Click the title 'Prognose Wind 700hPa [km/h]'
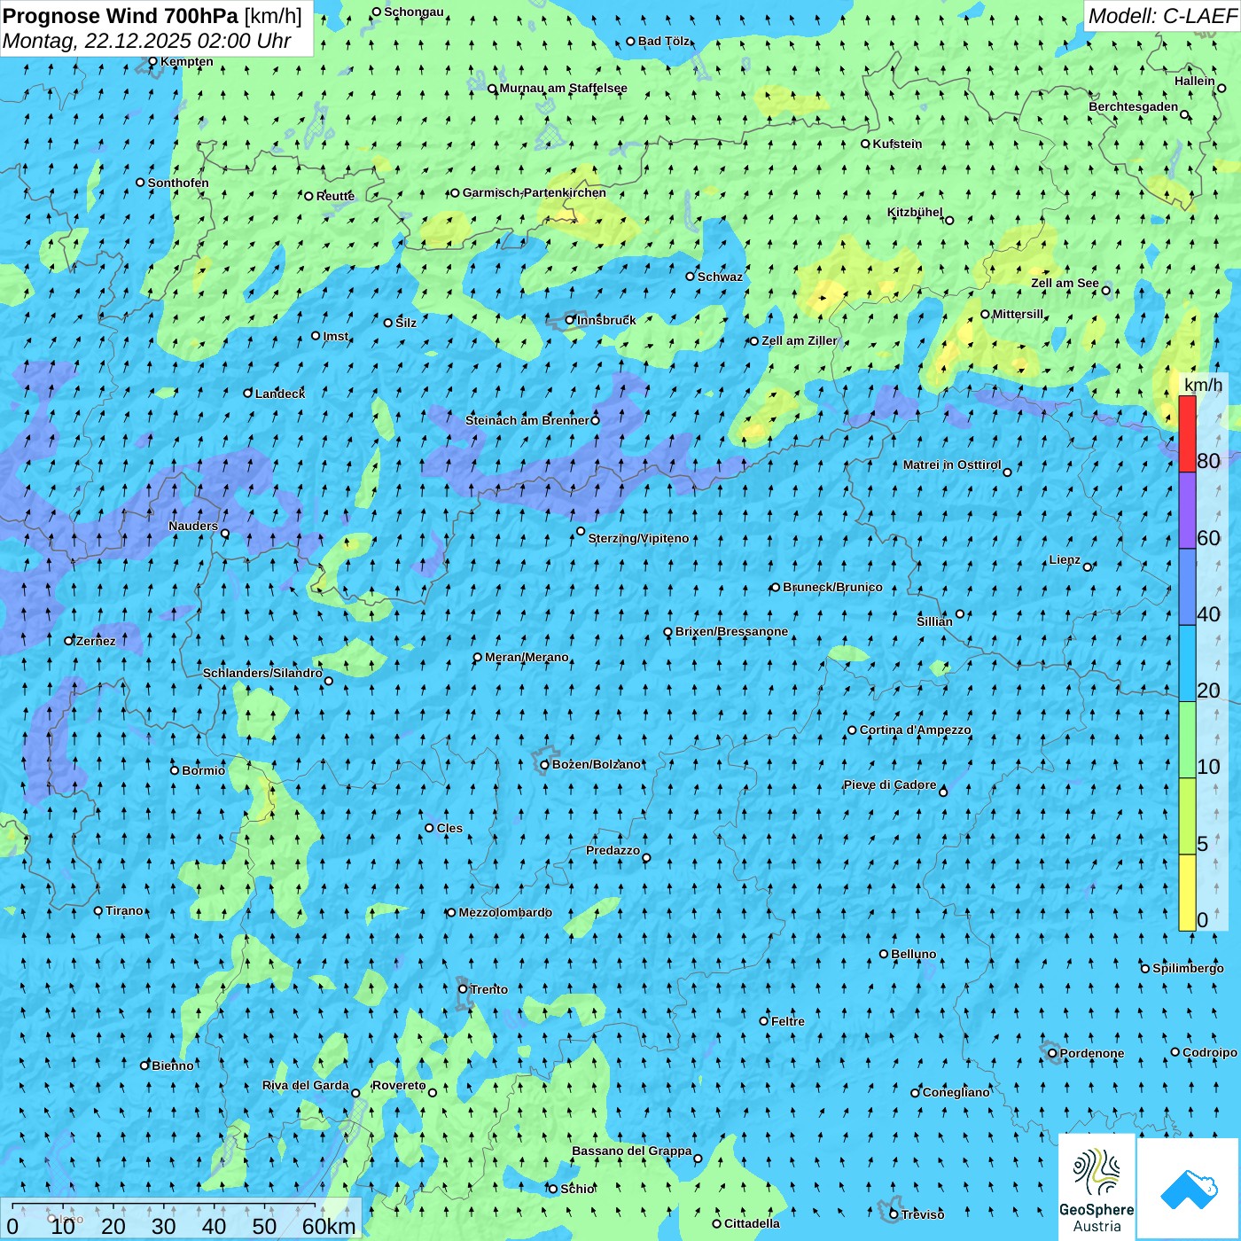 coord(152,16)
